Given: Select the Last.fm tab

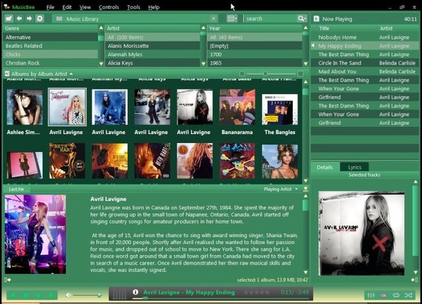Looking at the screenshot, I should [x=16, y=189].
